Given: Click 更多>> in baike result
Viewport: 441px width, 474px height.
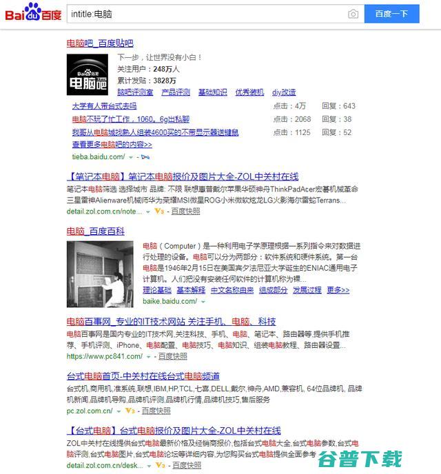Looking at the screenshot, I should (x=338, y=290).
